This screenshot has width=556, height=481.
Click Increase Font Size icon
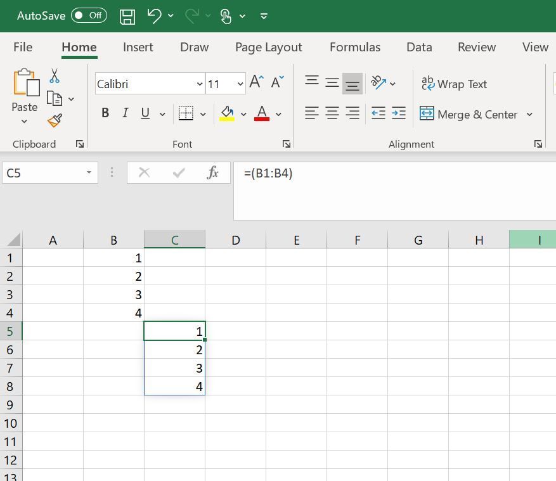coord(257,82)
